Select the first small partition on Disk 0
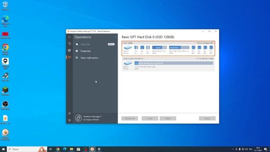Screen dimensions: 270x152 click(136, 47)
